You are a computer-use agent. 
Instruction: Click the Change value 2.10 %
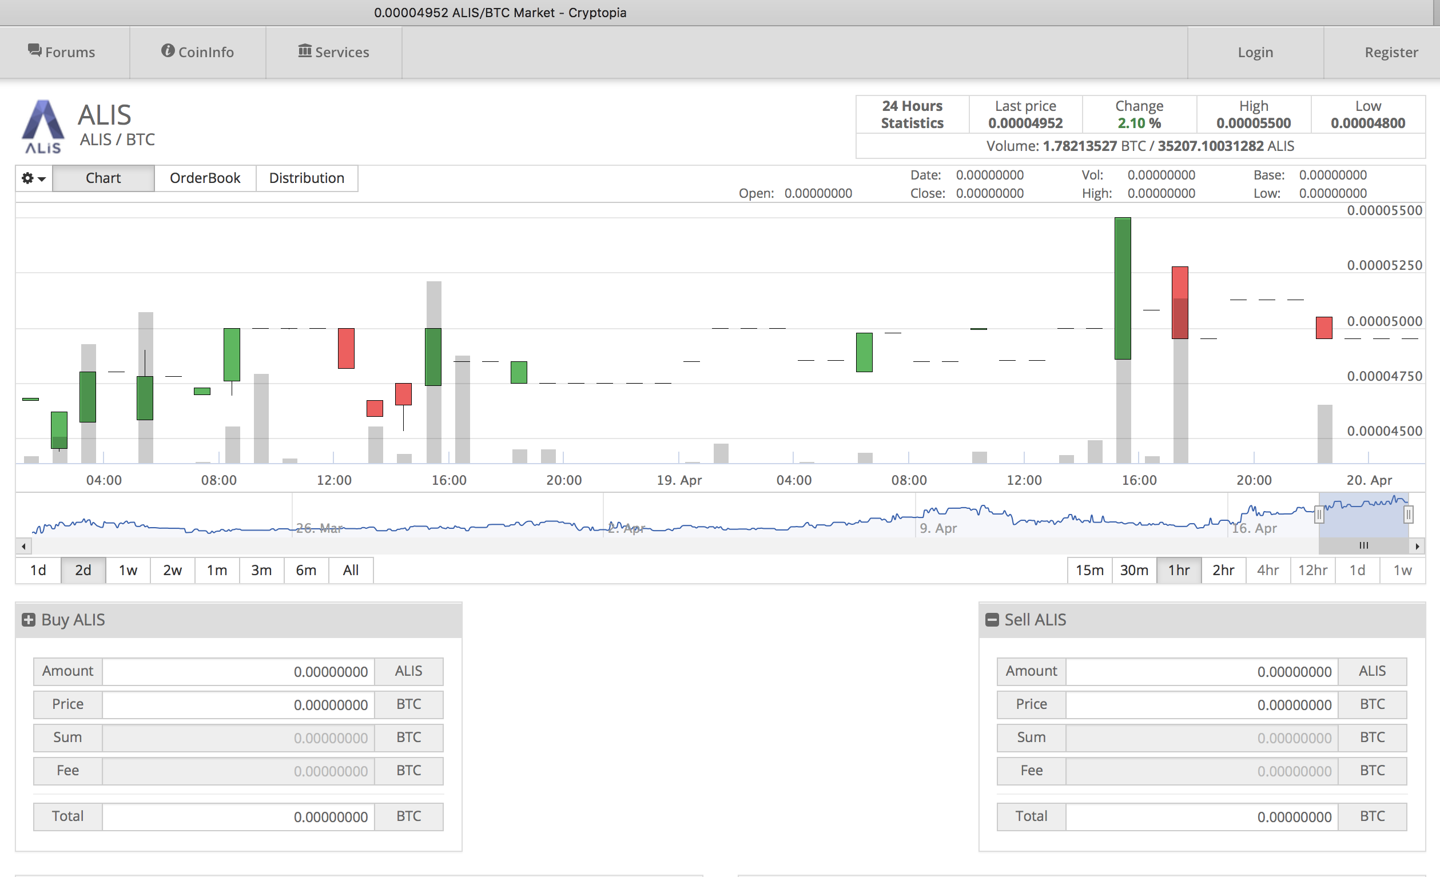click(1139, 123)
